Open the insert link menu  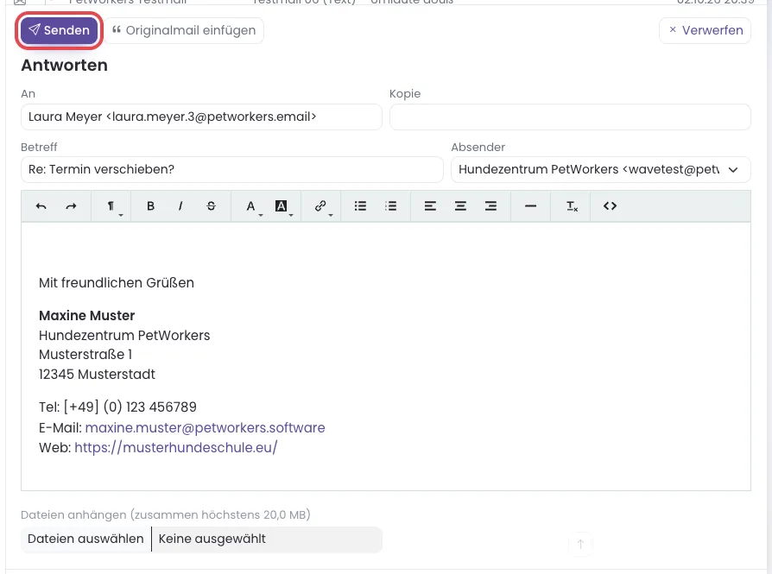(321, 206)
